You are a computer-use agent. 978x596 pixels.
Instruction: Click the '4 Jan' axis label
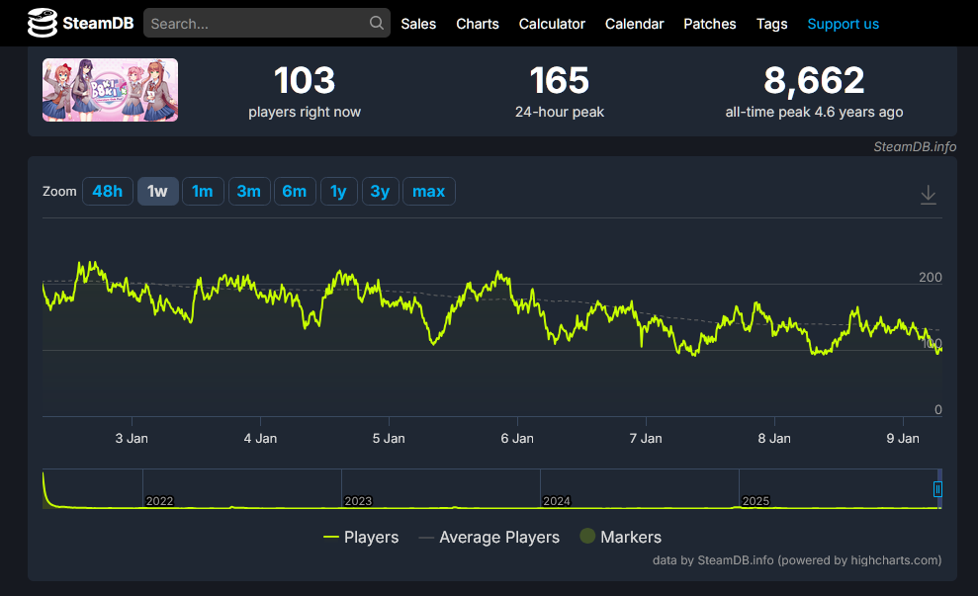(x=260, y=438)
